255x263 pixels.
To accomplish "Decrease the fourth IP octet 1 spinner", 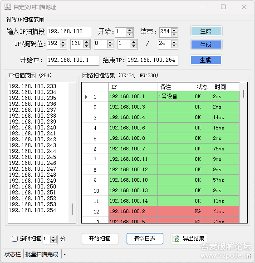I will point(134,46).
